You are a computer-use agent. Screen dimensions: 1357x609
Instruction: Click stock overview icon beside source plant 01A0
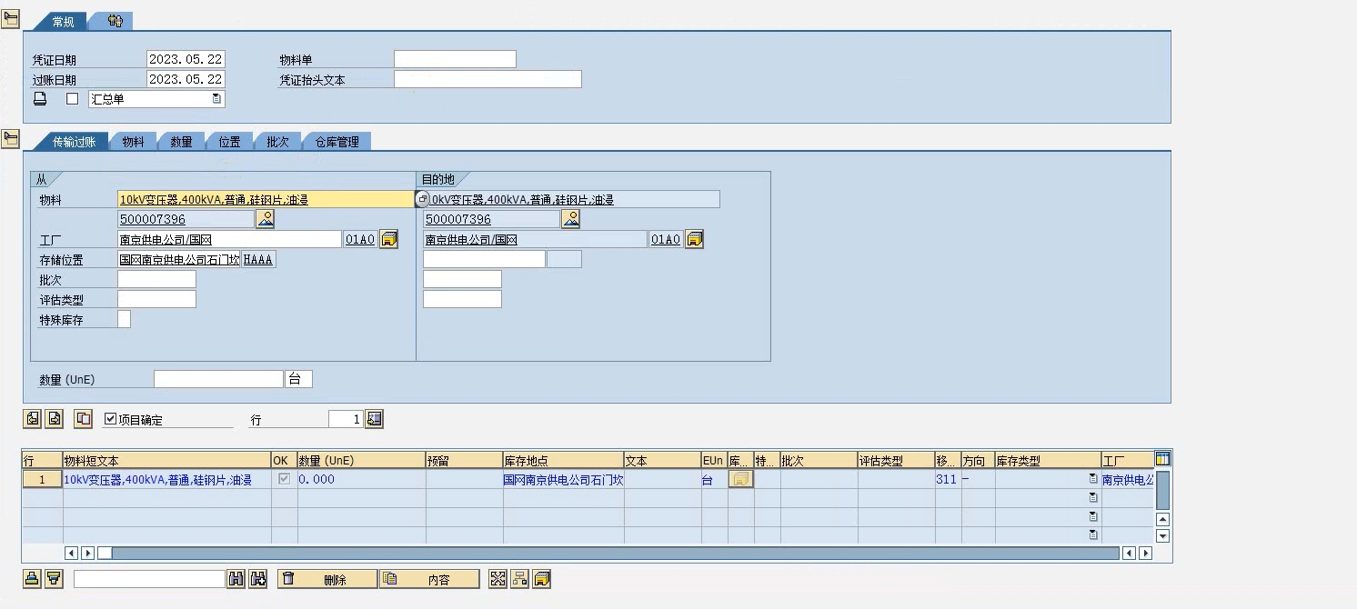pos(388,239)
